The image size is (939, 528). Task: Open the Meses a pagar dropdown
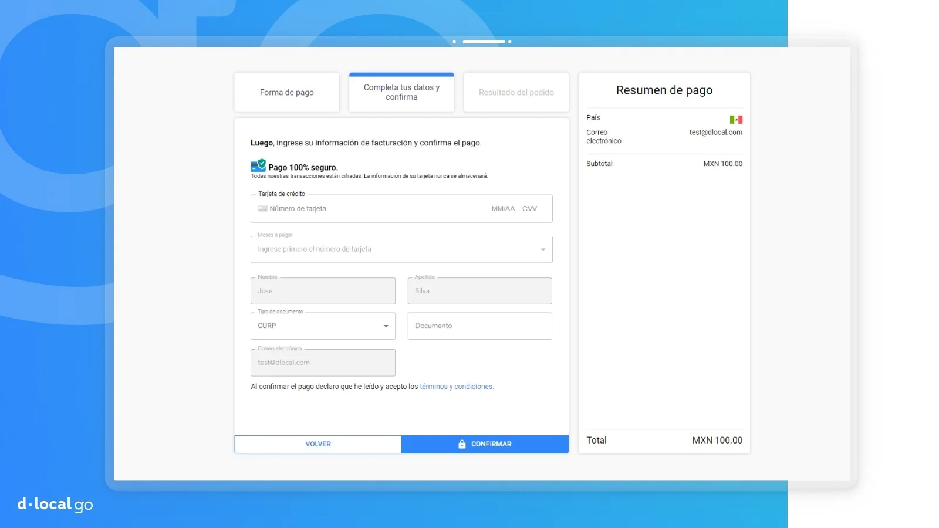401,249
